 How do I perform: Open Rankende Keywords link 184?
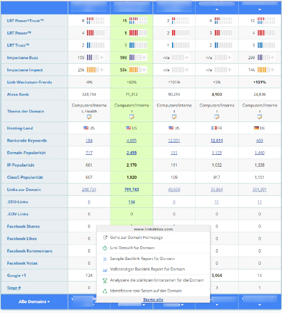[89, 140]
